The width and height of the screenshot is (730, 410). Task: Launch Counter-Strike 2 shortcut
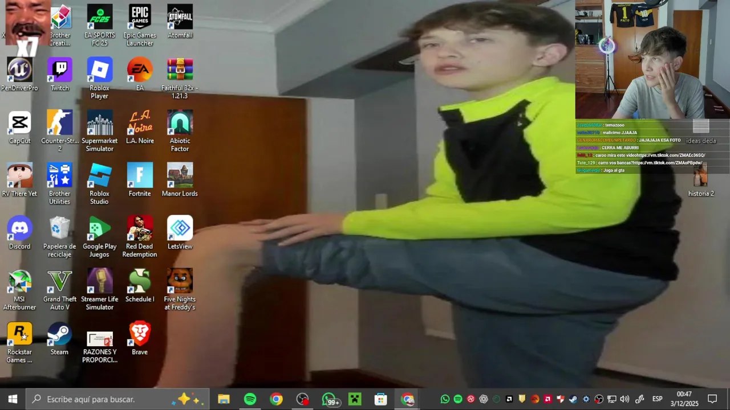pyautogui.click(x=59, y=132)
